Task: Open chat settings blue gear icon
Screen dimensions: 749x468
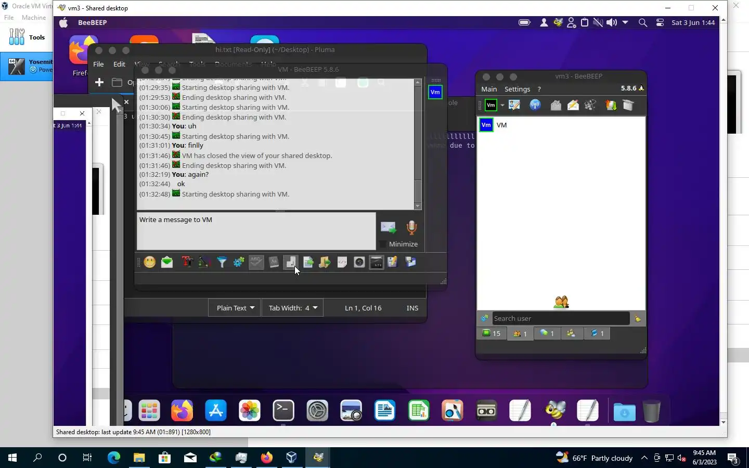Action: (239, 262)
